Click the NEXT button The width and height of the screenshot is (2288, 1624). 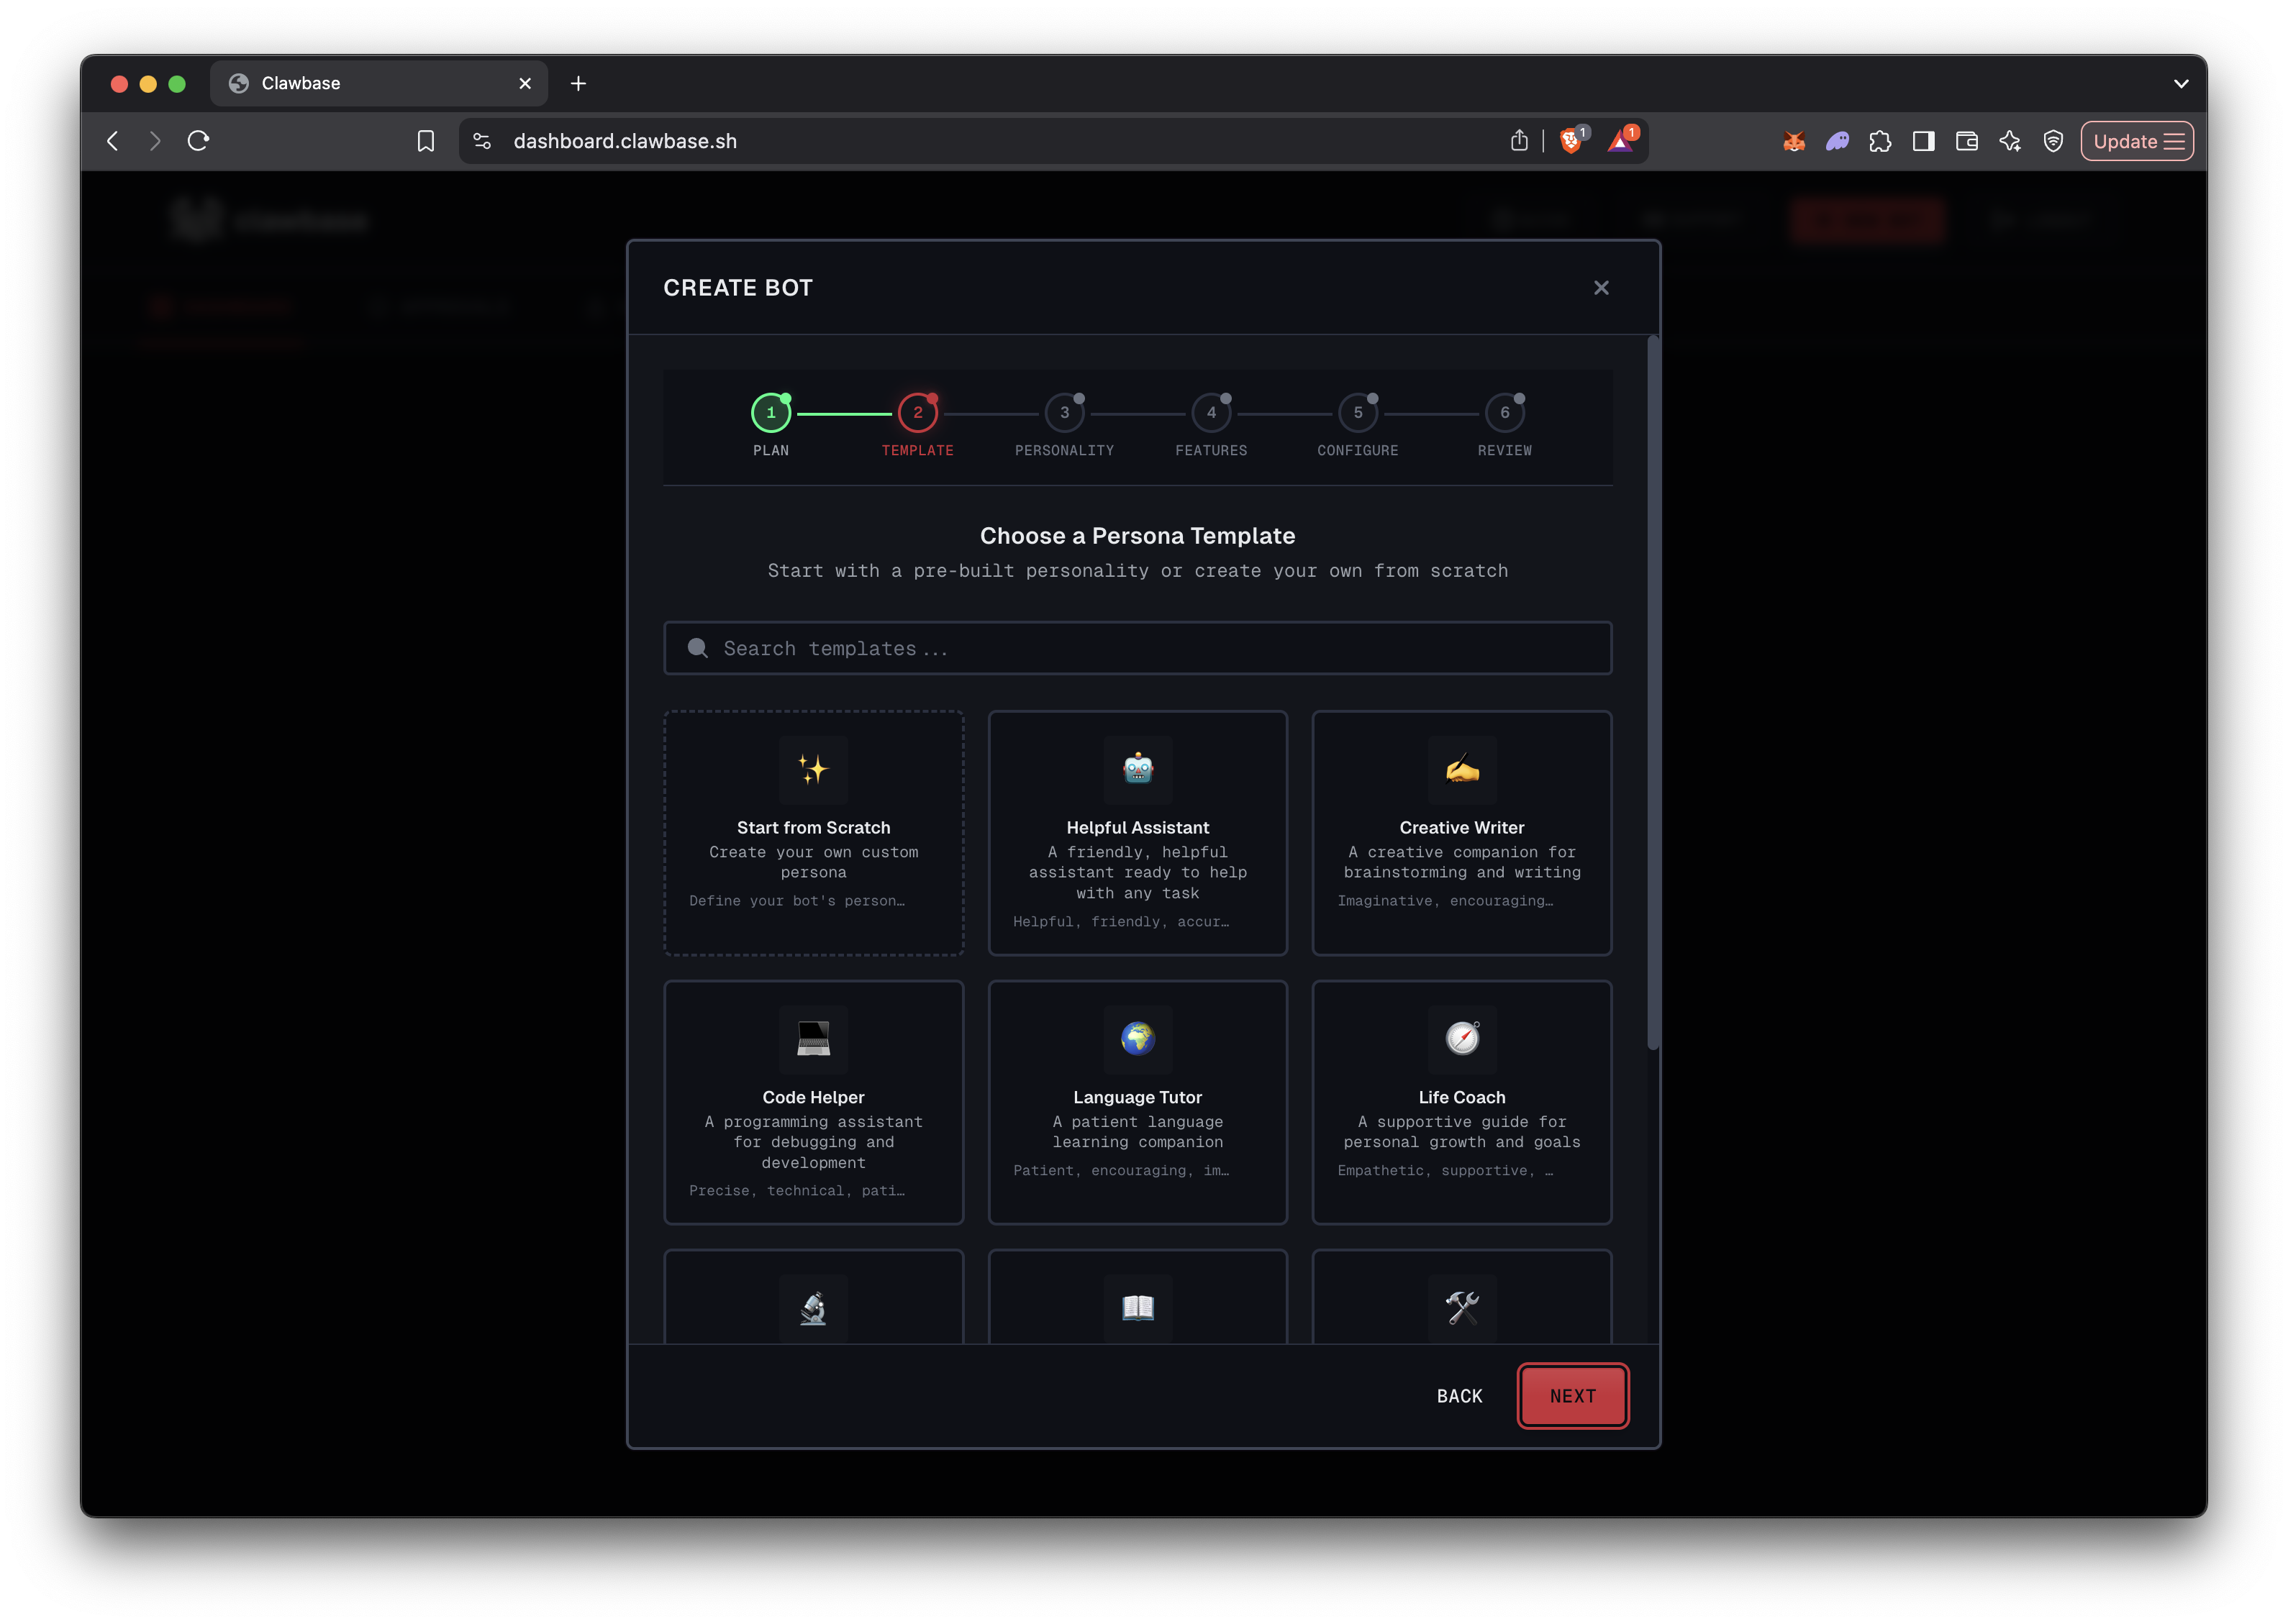(1571, 1395)
